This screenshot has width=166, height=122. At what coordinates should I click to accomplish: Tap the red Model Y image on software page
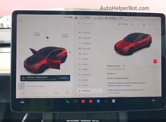point(133,44)
